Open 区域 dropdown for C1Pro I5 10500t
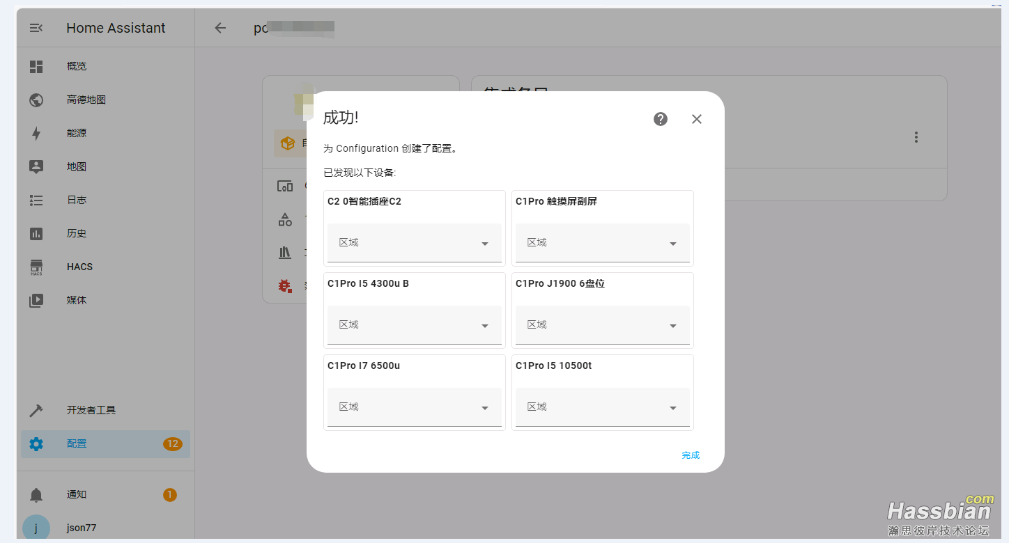1009x543 pixels. [603, 407]
